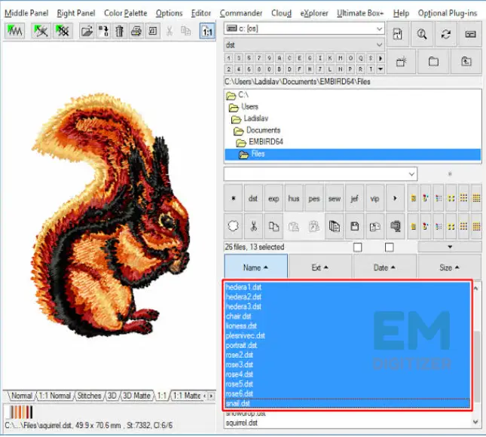Image resolution: width=486 pixels, height=437 pixels.
Task: Select the EMBIRD64 folder in tree
Action: point(266,142)
